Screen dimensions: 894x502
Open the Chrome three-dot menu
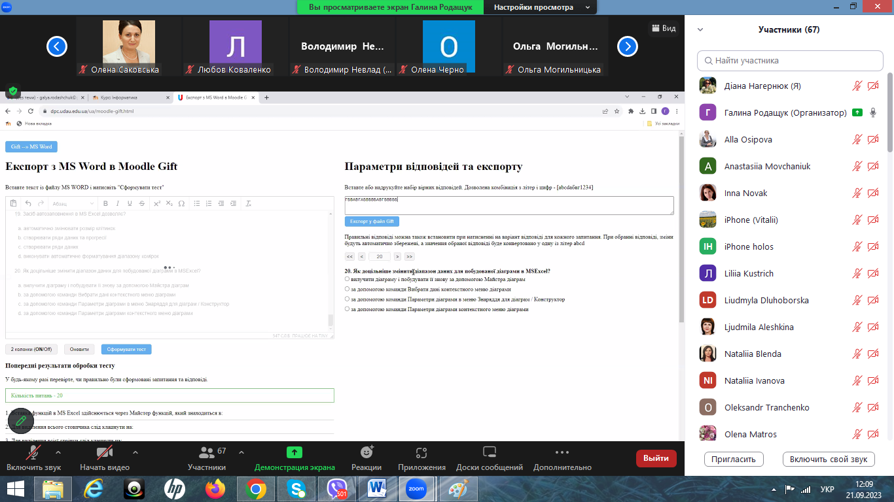677,111
